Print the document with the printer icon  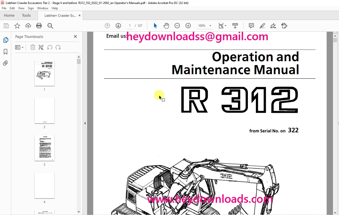39,26
